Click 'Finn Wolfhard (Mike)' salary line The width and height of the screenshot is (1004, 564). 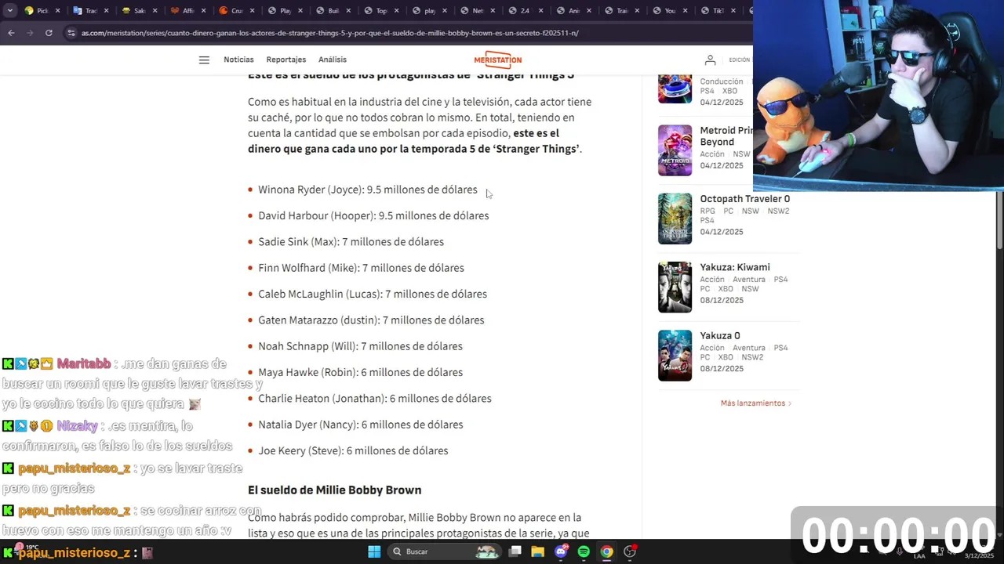[361, 268]
